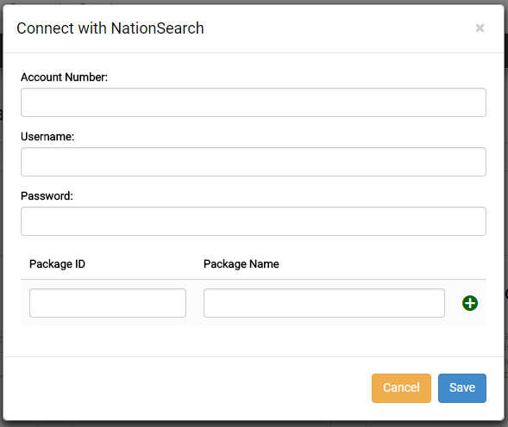Click the Account Number label
Viewport: 508px width, 427px height.
64,77
